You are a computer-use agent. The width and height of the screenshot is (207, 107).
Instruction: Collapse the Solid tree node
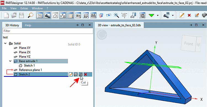coord(5,43)
